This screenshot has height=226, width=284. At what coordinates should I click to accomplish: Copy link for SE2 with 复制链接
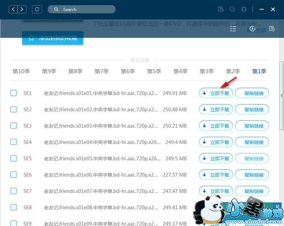point(252,109)
